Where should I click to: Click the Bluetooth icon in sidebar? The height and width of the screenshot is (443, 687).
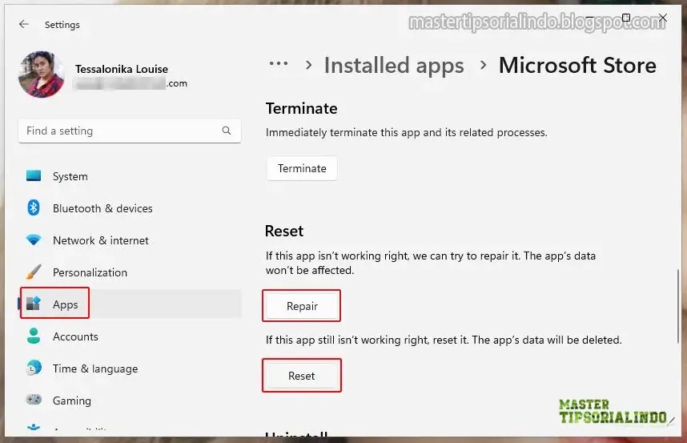(x=34, y=207)
